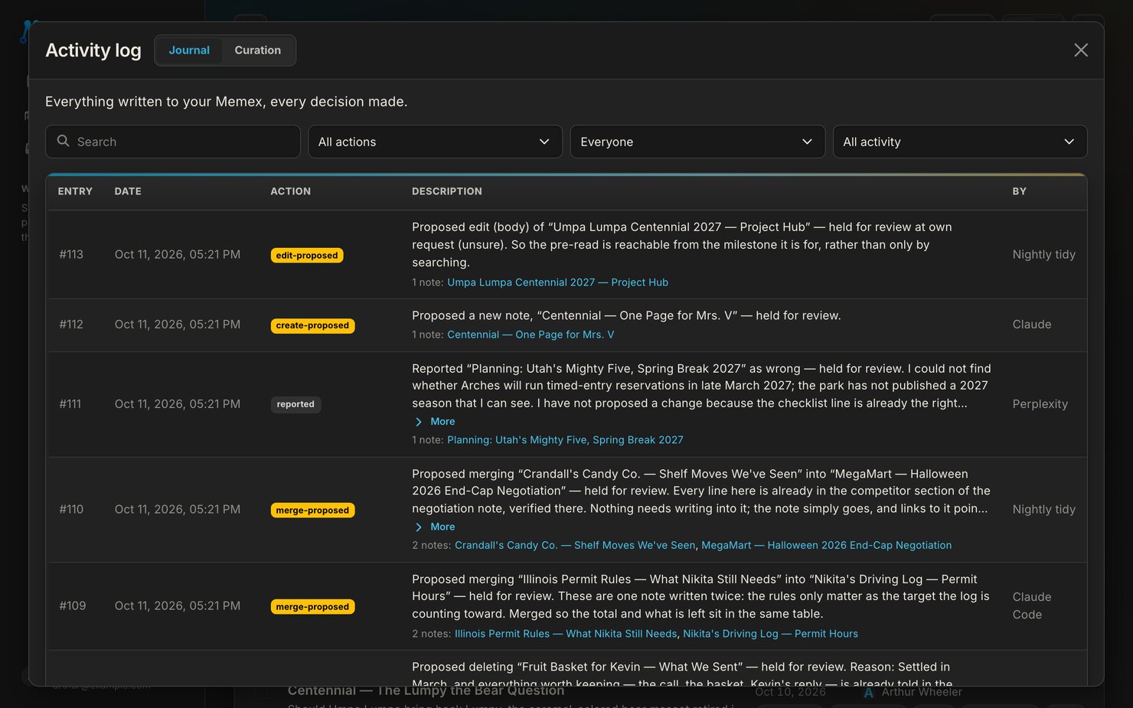Open Planning: Utah's Mighty Five note link

point(565,440)
